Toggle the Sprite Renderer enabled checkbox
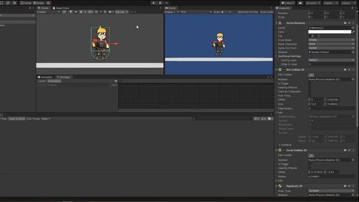This screenshot has height=202, width=359. [284, 23]
